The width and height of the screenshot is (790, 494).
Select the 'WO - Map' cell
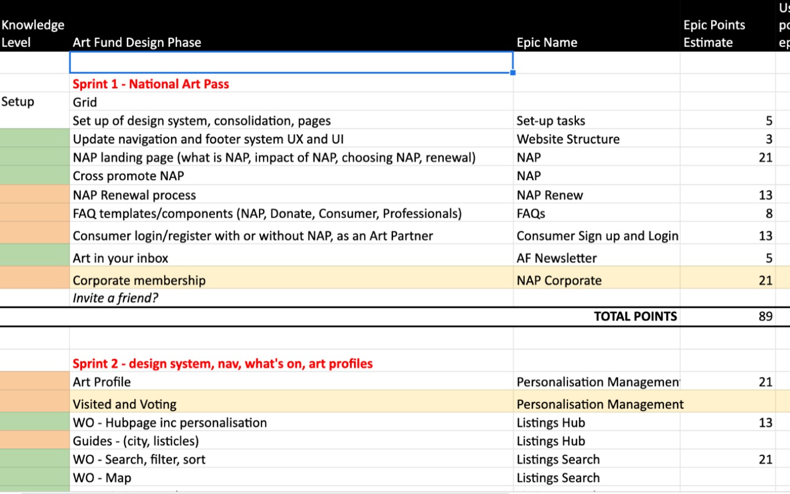(x=291, y=477)
